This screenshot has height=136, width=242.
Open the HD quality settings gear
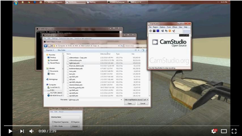(x=214, y=131)
